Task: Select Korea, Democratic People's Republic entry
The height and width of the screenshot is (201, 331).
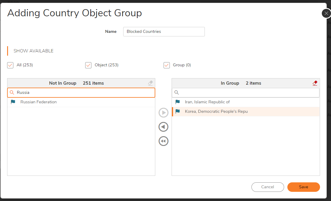Action: pyautogui.click(x=216, y=112)
